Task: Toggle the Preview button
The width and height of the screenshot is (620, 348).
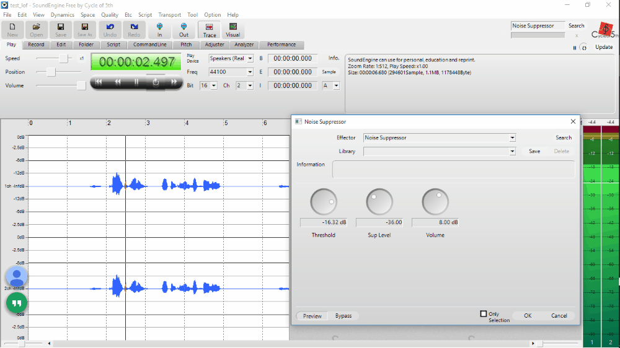Action: [x=312, y=316]
